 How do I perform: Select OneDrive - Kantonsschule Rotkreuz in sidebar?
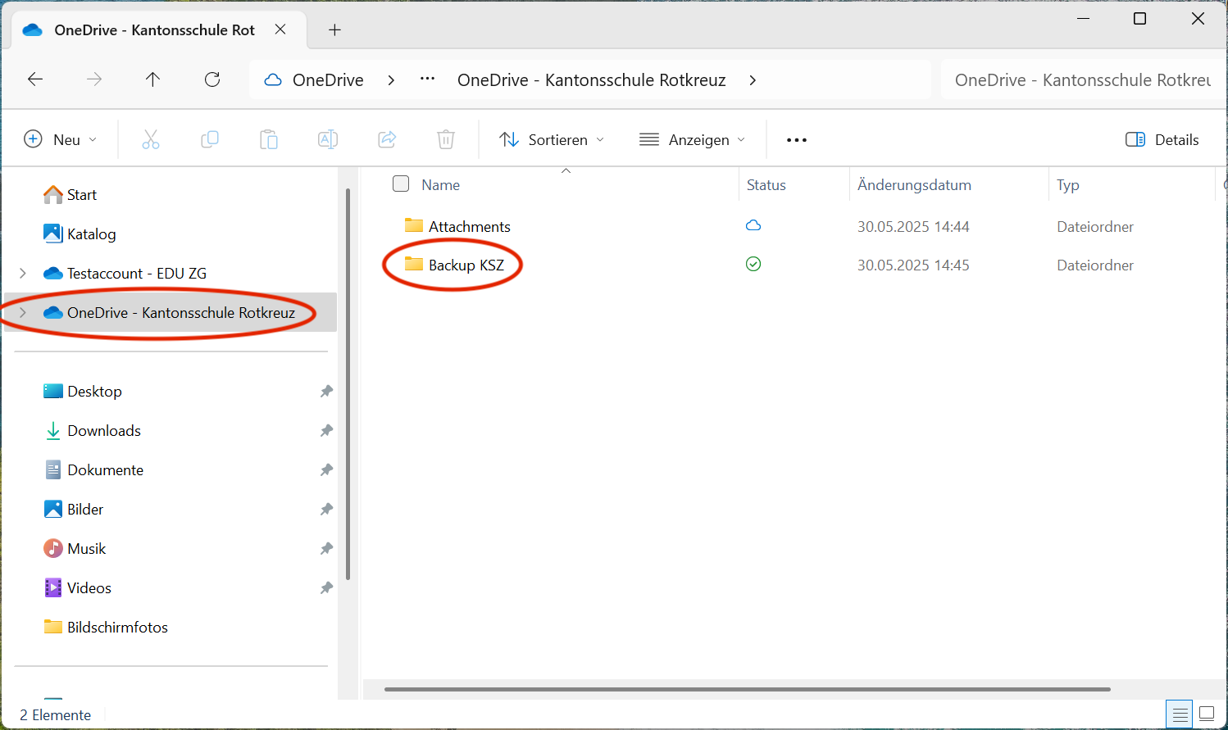pyautogui.click(x=169, y=312)
